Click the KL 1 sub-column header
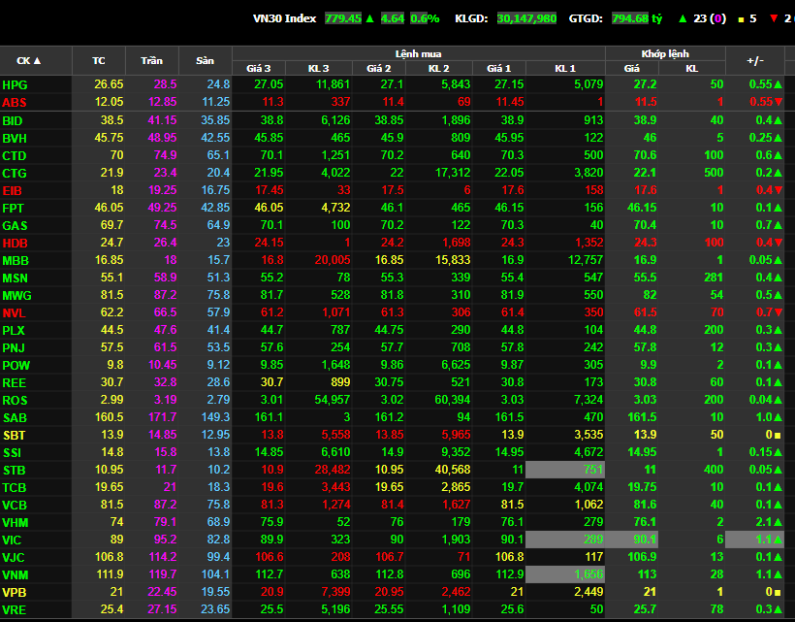The image size is (795, 622). [565, 68]
